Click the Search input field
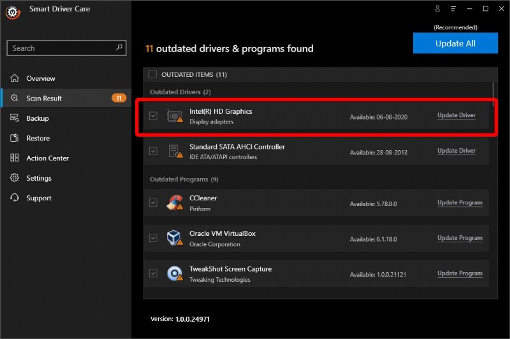The height and width of the screenshot is (339, 510). point(66,48)
